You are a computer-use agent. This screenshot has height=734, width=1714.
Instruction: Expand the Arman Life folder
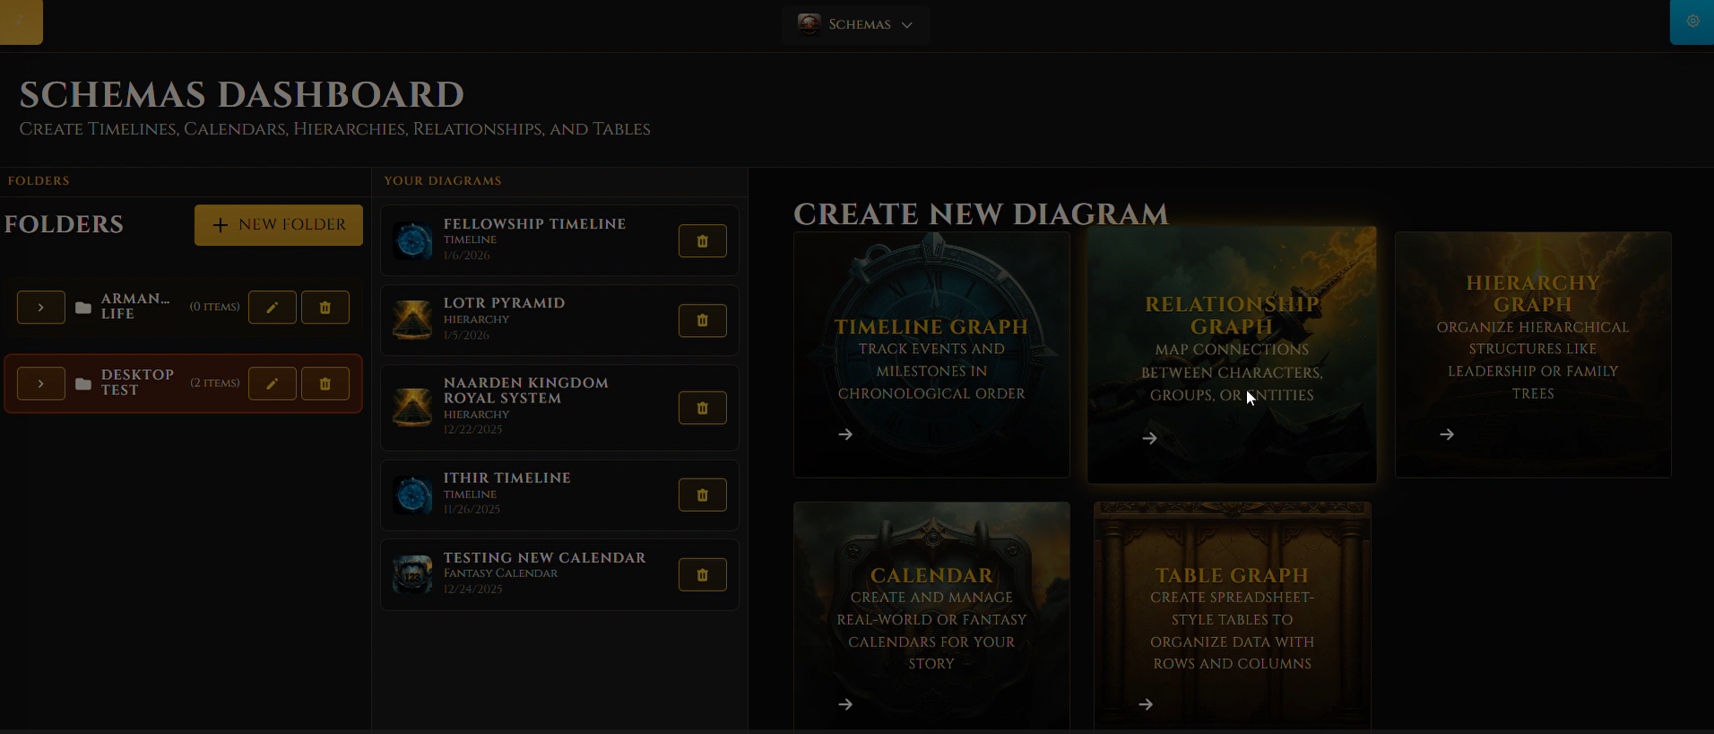[41, 307]
